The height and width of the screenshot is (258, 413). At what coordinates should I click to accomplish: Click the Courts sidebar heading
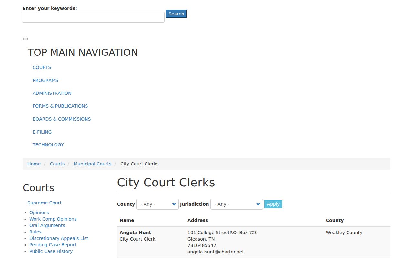[x=38, y=188]
